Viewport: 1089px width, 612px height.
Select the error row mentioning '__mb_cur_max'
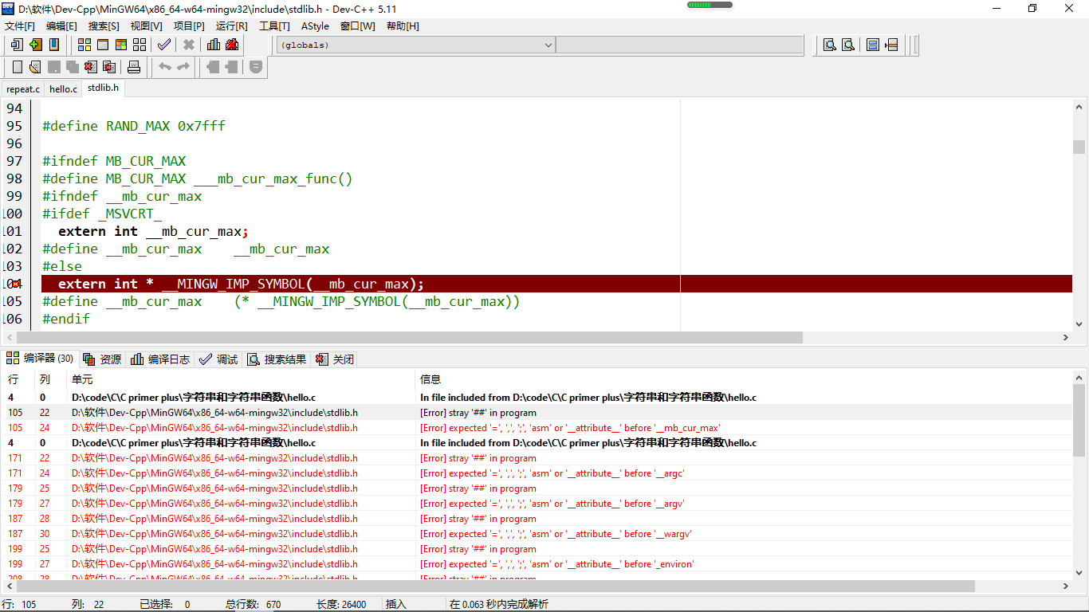537,428
